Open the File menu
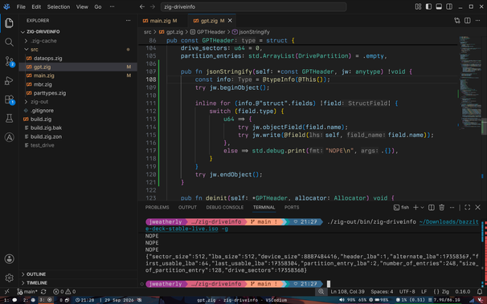Viewport: 487px width, 304px height. [x=21, y=6]
